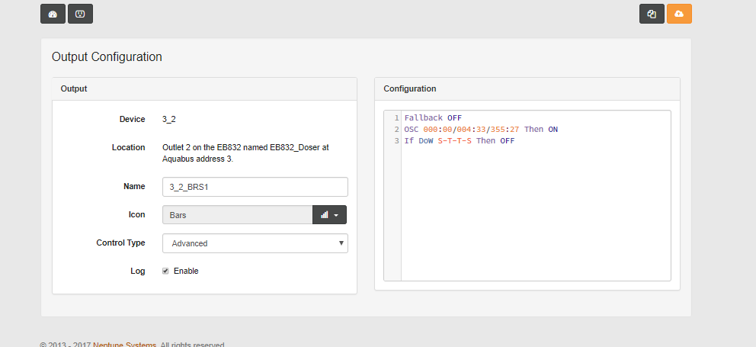Click the orange cloud upload button
Screen dimensions: 756x347
[x=679, y=14]
